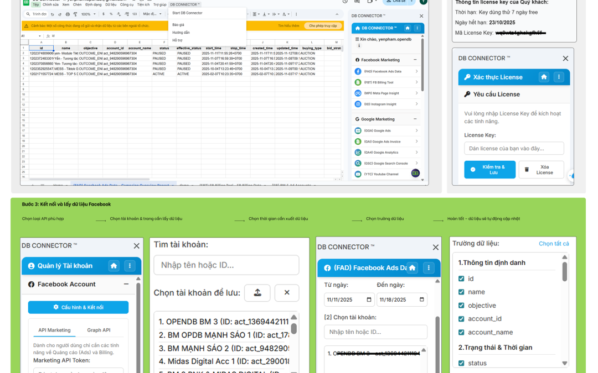
Task: Click the Chọn tất cả link
Action: pos(554,244)
